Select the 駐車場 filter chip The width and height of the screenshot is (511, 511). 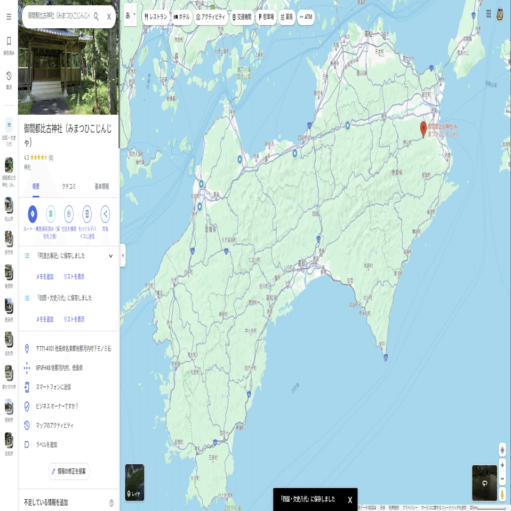[x=266, y=17]
